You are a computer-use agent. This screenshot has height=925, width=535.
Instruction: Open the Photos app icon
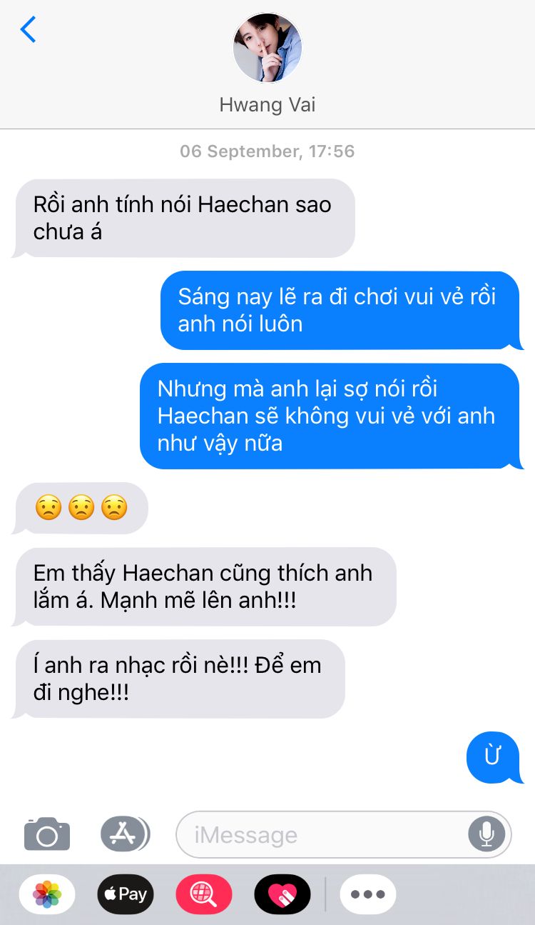coord(47,894)
